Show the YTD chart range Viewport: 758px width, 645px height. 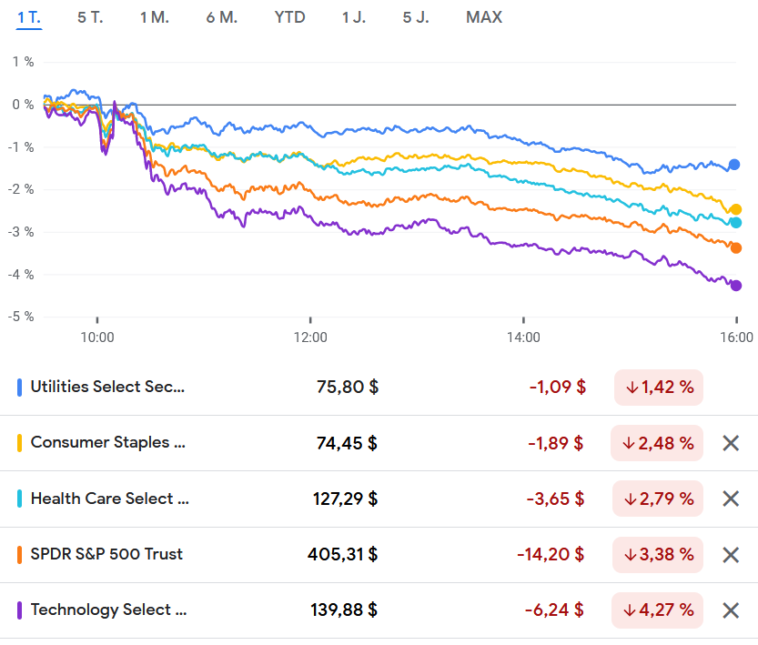(289, 17)
